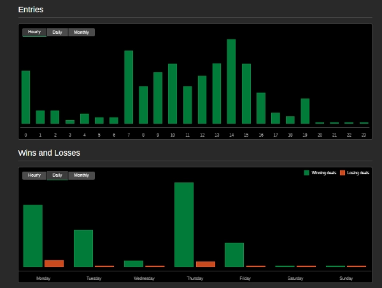Click the Entries bar for hour 1
This screenshot has height=288, width=382.
tap(40, 117)
